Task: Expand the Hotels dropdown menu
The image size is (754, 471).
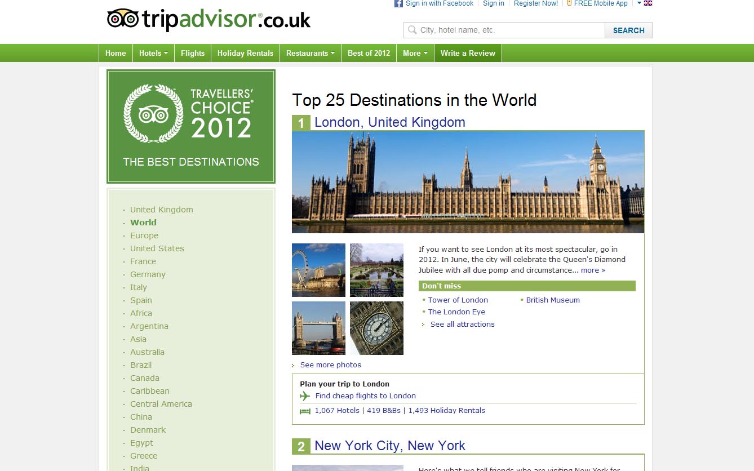Action: coord(153,53)
